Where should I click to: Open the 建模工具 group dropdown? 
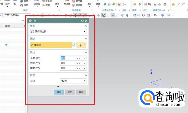coord(168,10)
